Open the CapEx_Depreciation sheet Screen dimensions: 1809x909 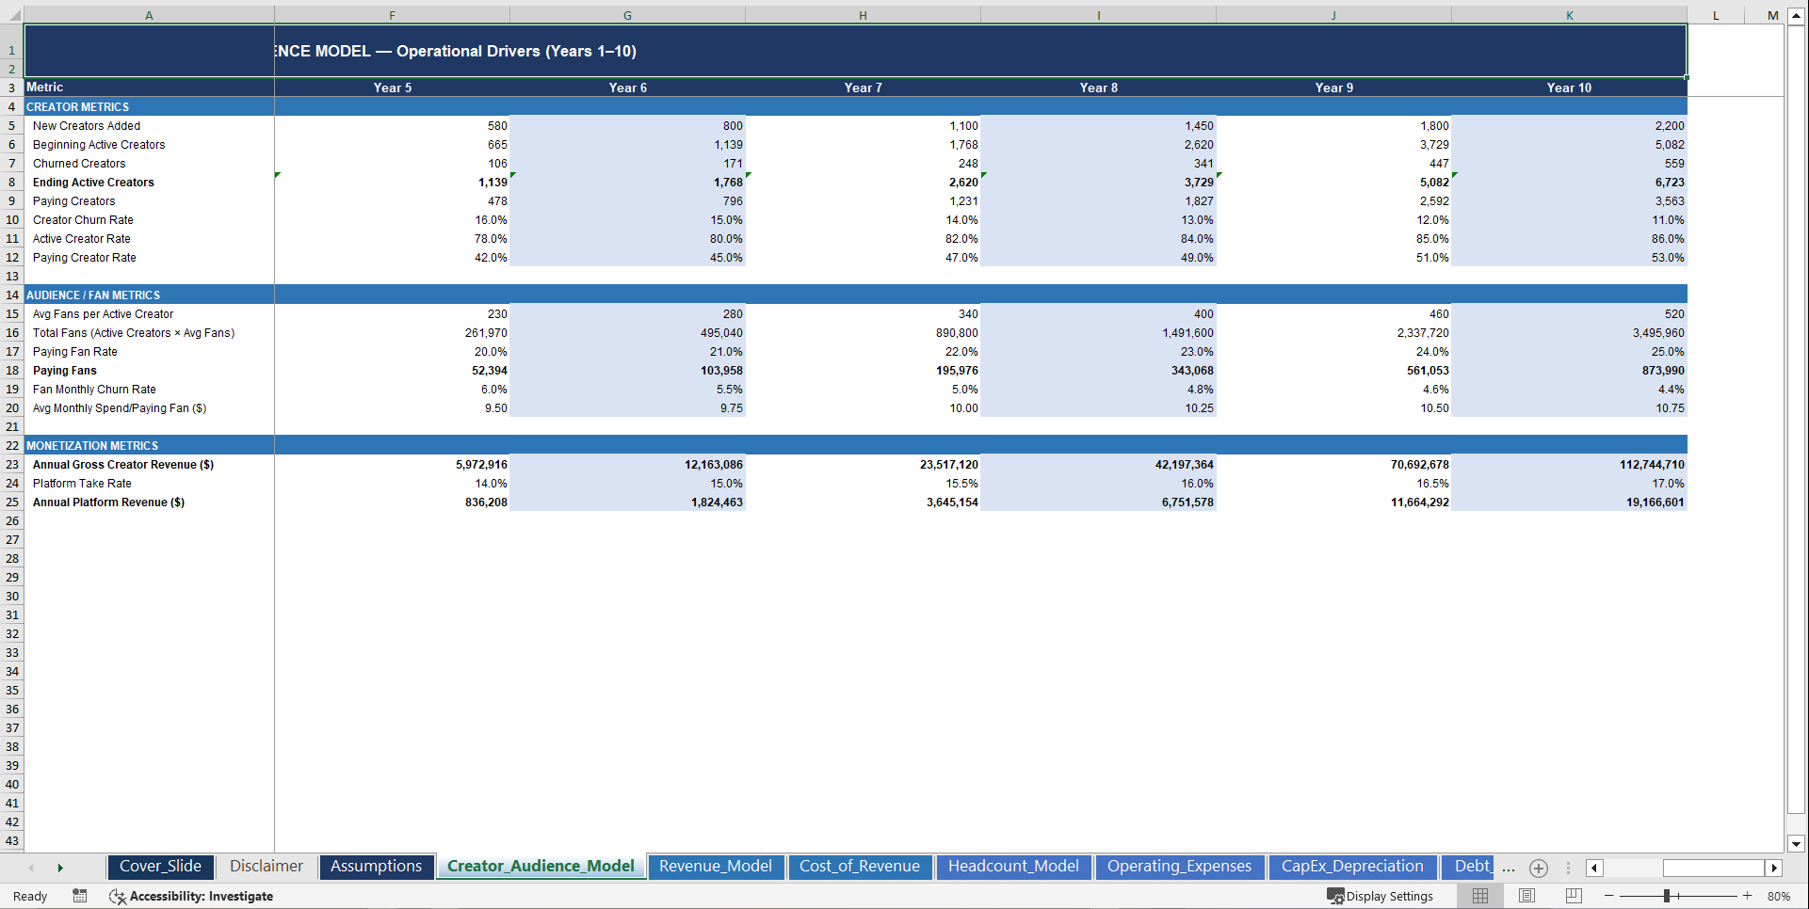coord(1352,867)
